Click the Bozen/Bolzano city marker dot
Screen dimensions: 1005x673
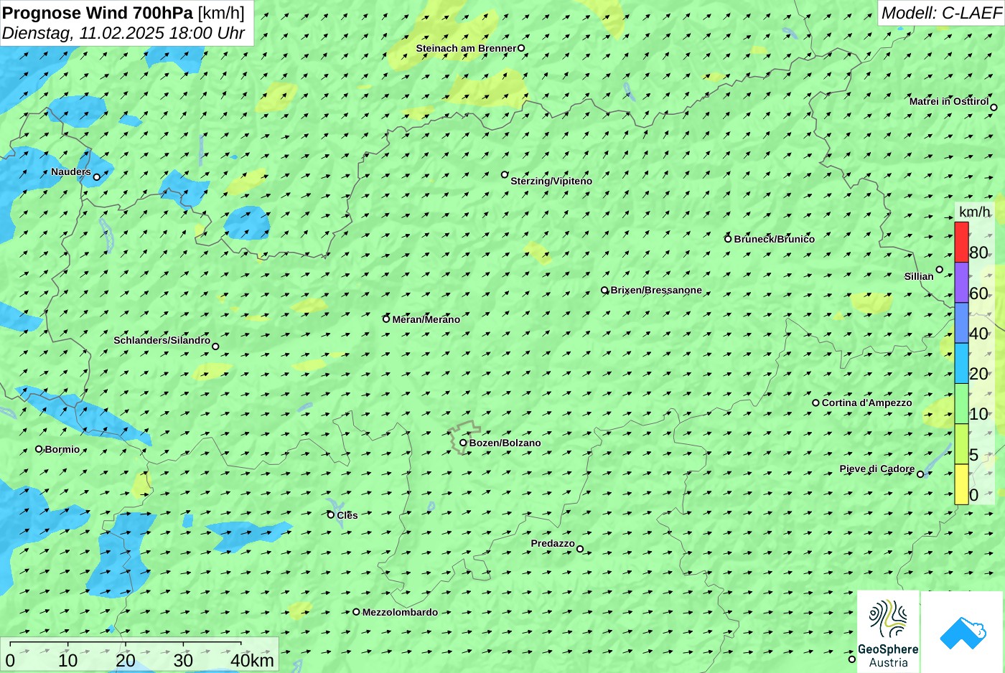tap(463, 443)
